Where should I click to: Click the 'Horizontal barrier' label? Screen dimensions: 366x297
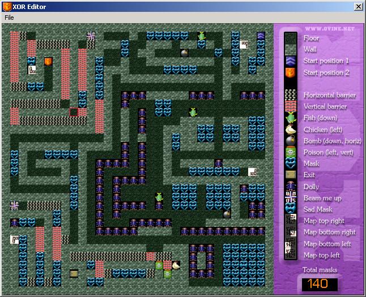330,95
